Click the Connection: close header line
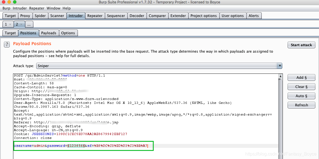The image size is (319, 159). 33,138
